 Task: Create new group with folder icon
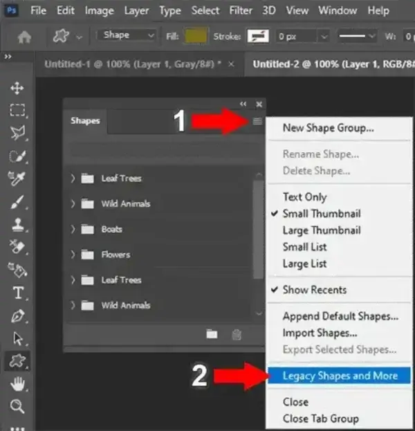(x=212, y=334)
